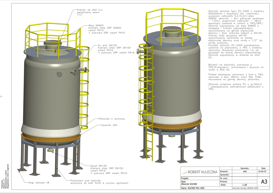
Task: Select the scale value '1:28'
Action: 245,185
